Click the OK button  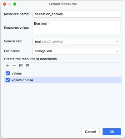click(112, 132)
